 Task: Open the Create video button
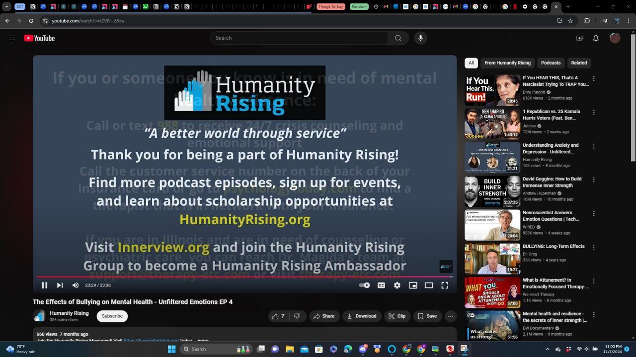tap(580, 38)
